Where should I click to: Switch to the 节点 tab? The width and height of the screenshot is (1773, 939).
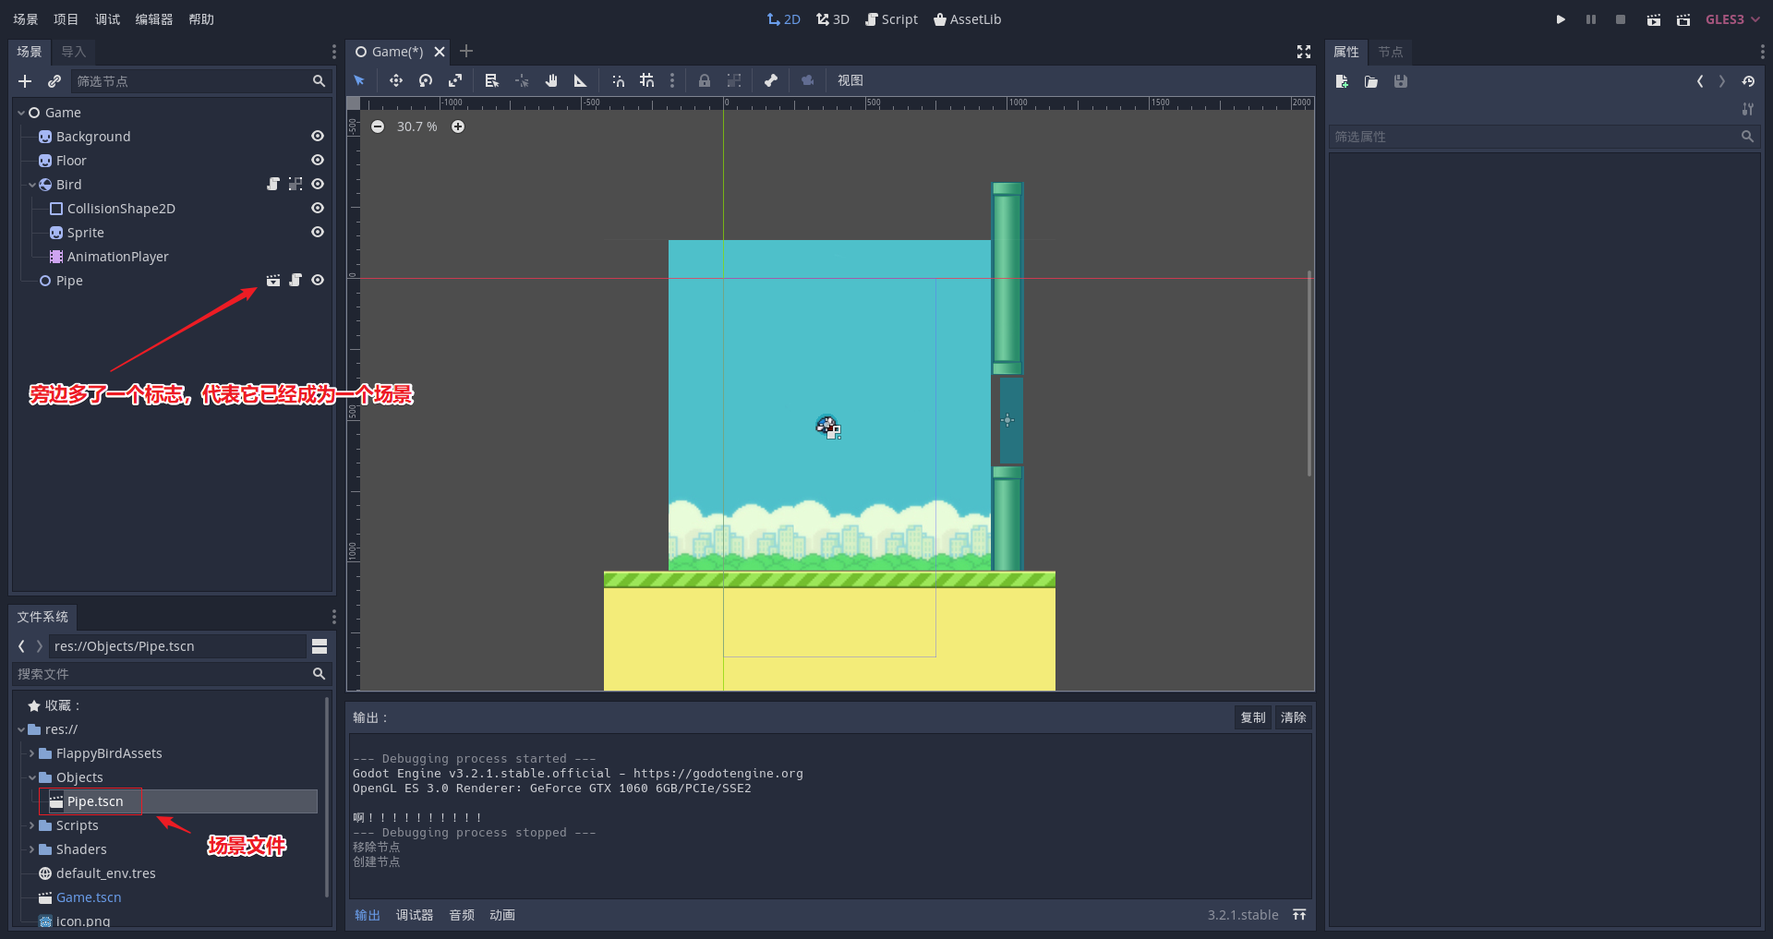point(1391,52)
